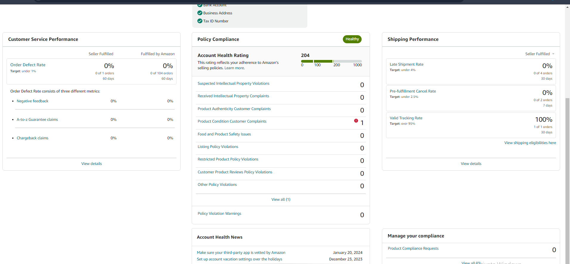Open Product Compliance Requests

pos(413,248)
